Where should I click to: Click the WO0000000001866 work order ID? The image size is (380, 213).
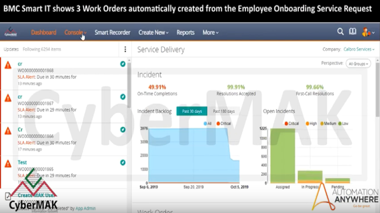(x=36, y=136)
